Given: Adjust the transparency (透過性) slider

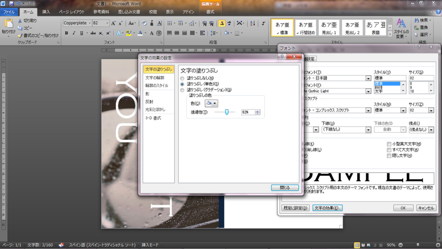Looking at the screenshot, I should click(227, 112).
